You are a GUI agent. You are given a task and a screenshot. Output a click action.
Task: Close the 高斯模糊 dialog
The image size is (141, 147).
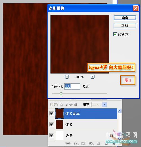(136, 8)
